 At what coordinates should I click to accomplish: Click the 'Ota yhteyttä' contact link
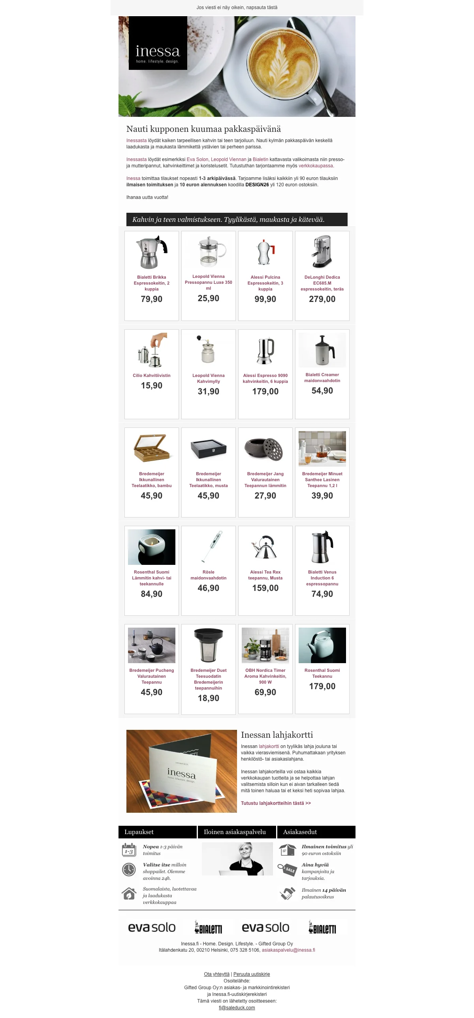point(216,974)
